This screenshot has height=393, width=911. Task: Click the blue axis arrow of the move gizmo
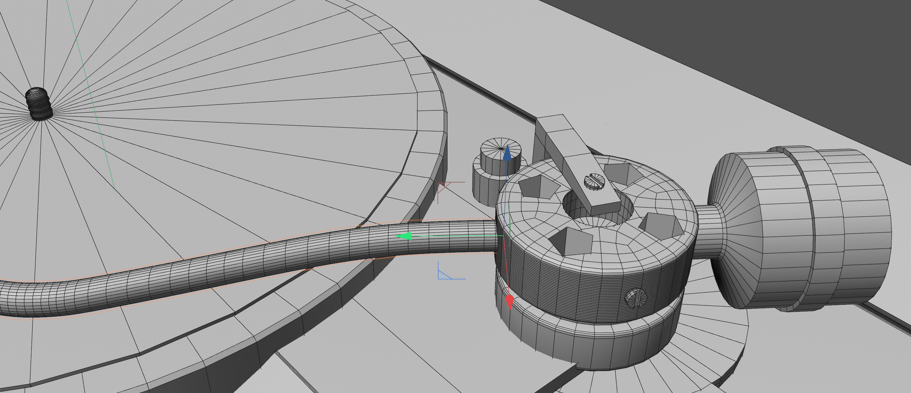(x=508, y=153)
